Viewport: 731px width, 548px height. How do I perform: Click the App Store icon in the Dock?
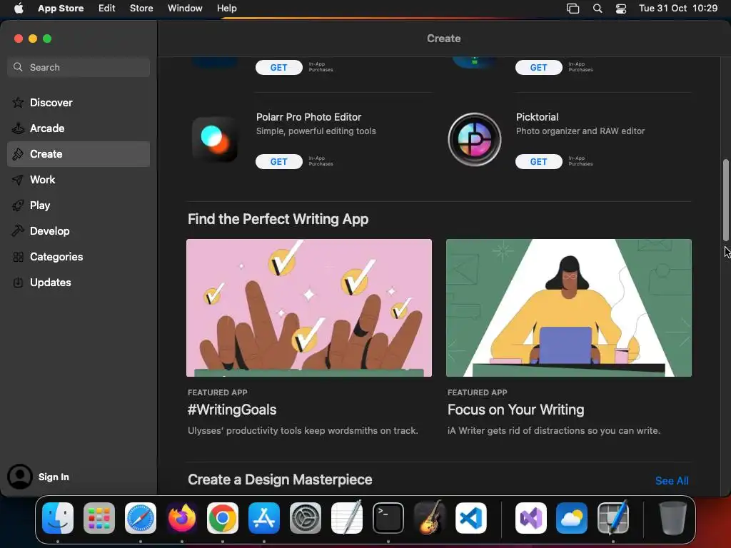(x=264, y=518)
